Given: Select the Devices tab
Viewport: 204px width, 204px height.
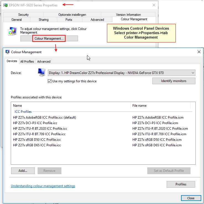Looking at the screenshot, I should tap(12, 61).
